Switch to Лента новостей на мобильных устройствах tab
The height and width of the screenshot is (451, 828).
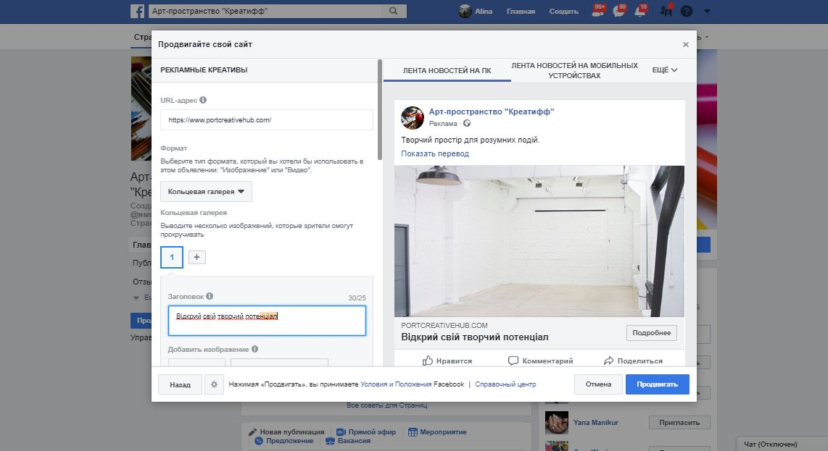tap(574, 70)
